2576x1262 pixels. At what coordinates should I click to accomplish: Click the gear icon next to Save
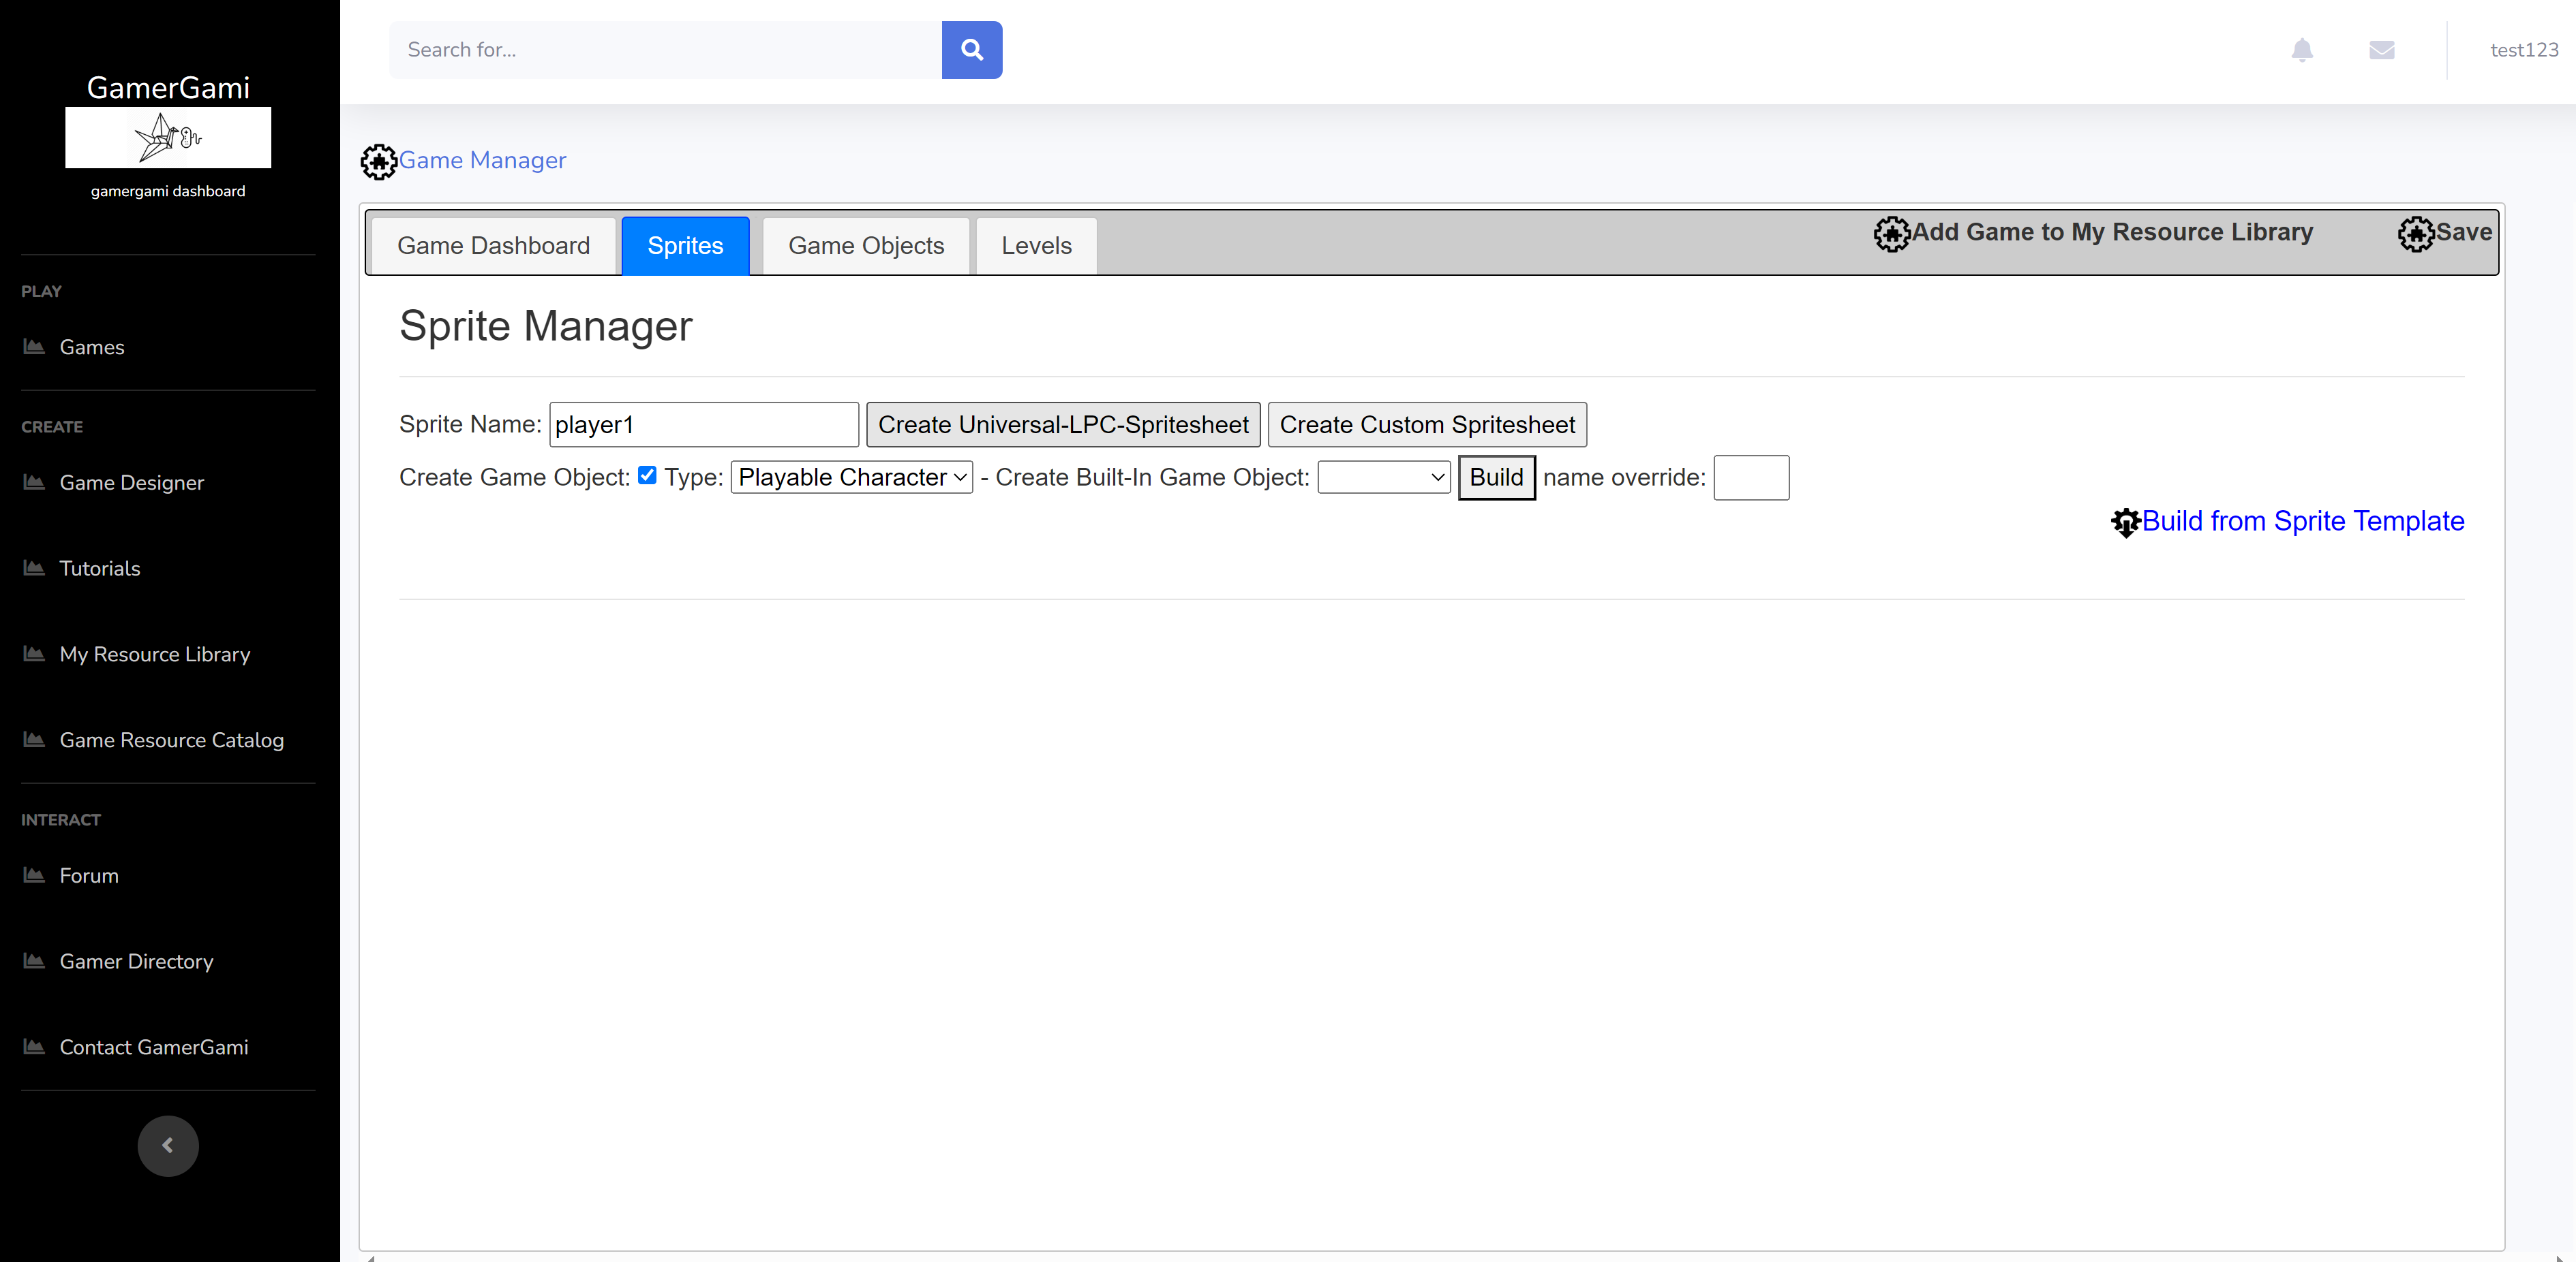pos(2416,234)
